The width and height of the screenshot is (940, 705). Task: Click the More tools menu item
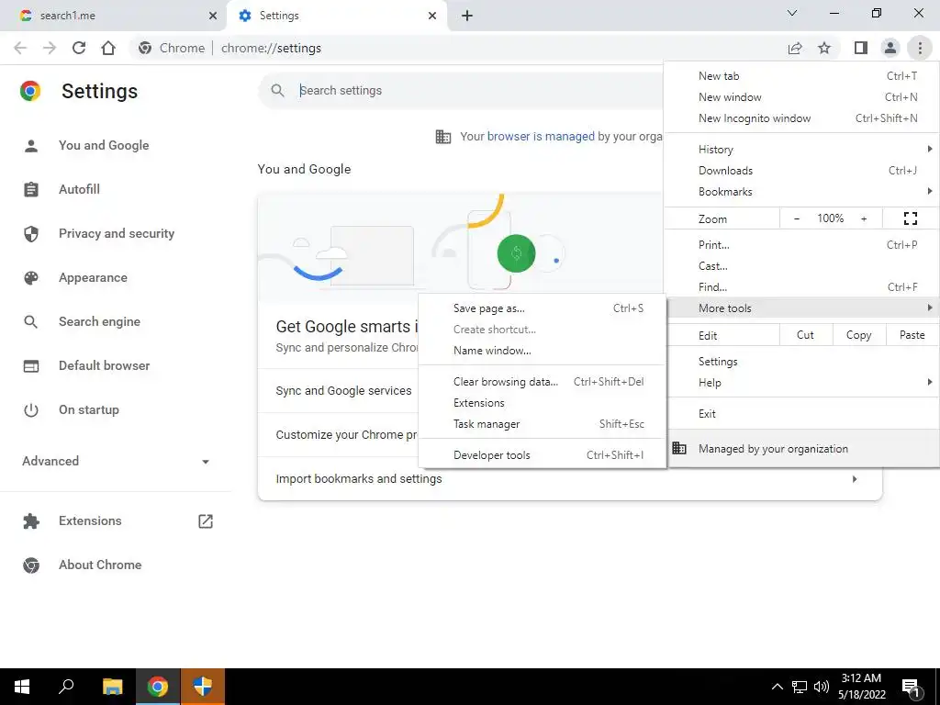[x=801, y=308]
